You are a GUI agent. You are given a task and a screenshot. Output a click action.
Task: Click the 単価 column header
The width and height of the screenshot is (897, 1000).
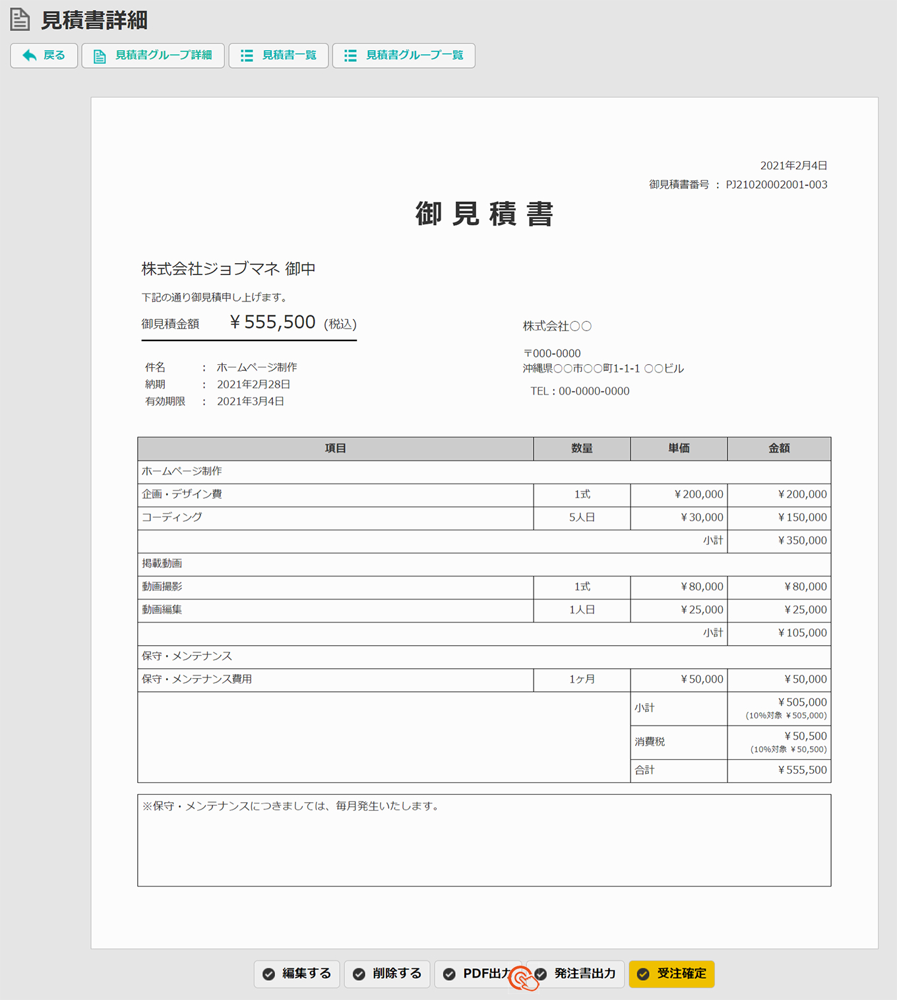point(679,449)
